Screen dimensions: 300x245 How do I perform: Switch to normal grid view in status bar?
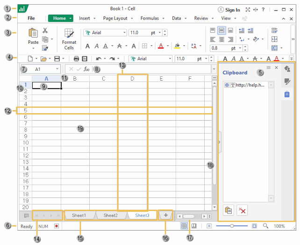pos(184,226)
